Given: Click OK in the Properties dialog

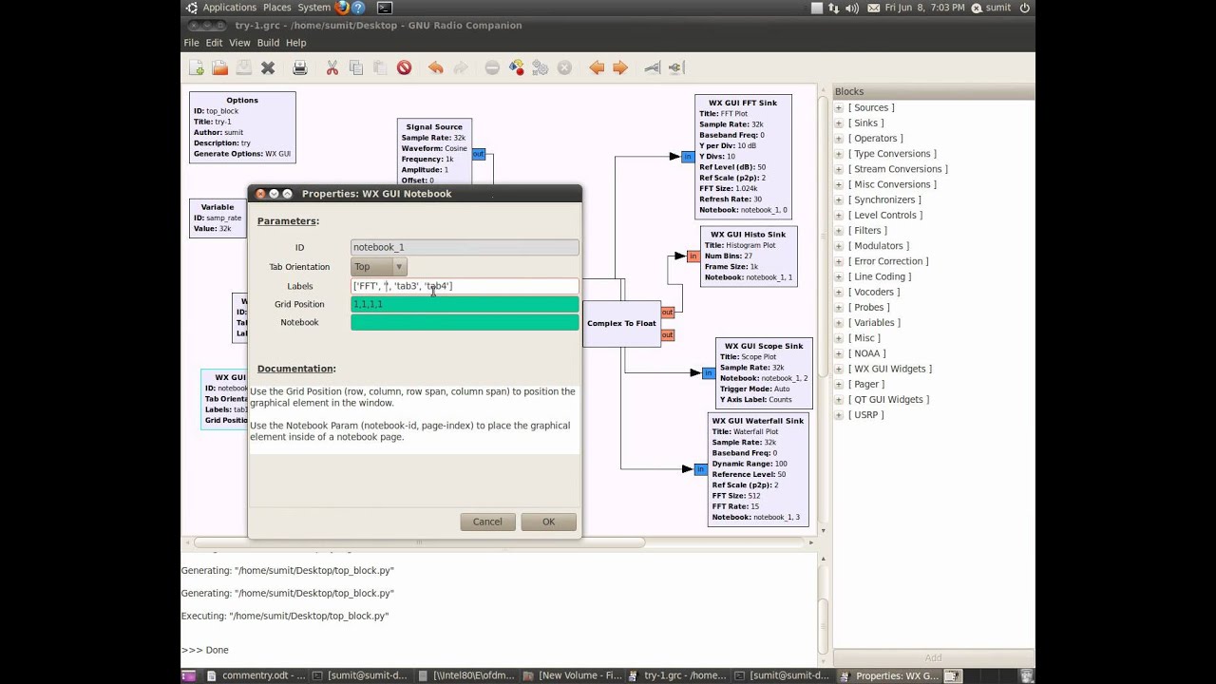Looking at the screenshot, I should (x=548, y=522).
